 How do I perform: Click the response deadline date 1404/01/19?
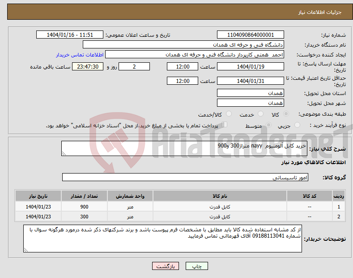pos(251,66)
